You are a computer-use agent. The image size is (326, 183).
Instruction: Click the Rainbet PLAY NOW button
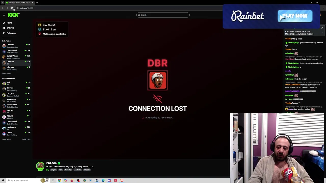point(295,16)
